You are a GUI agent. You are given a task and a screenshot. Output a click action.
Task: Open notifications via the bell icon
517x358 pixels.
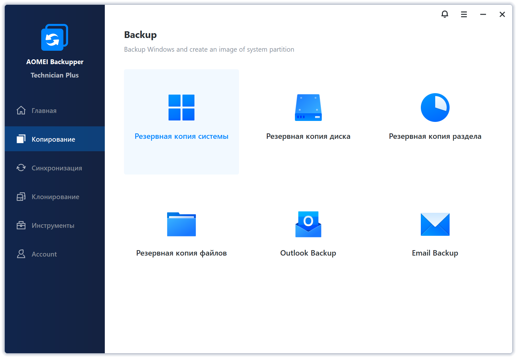click(444, 14)
